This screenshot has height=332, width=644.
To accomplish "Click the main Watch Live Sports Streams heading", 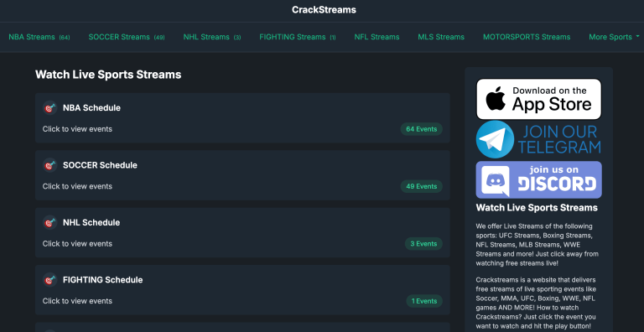I will 108,75.
